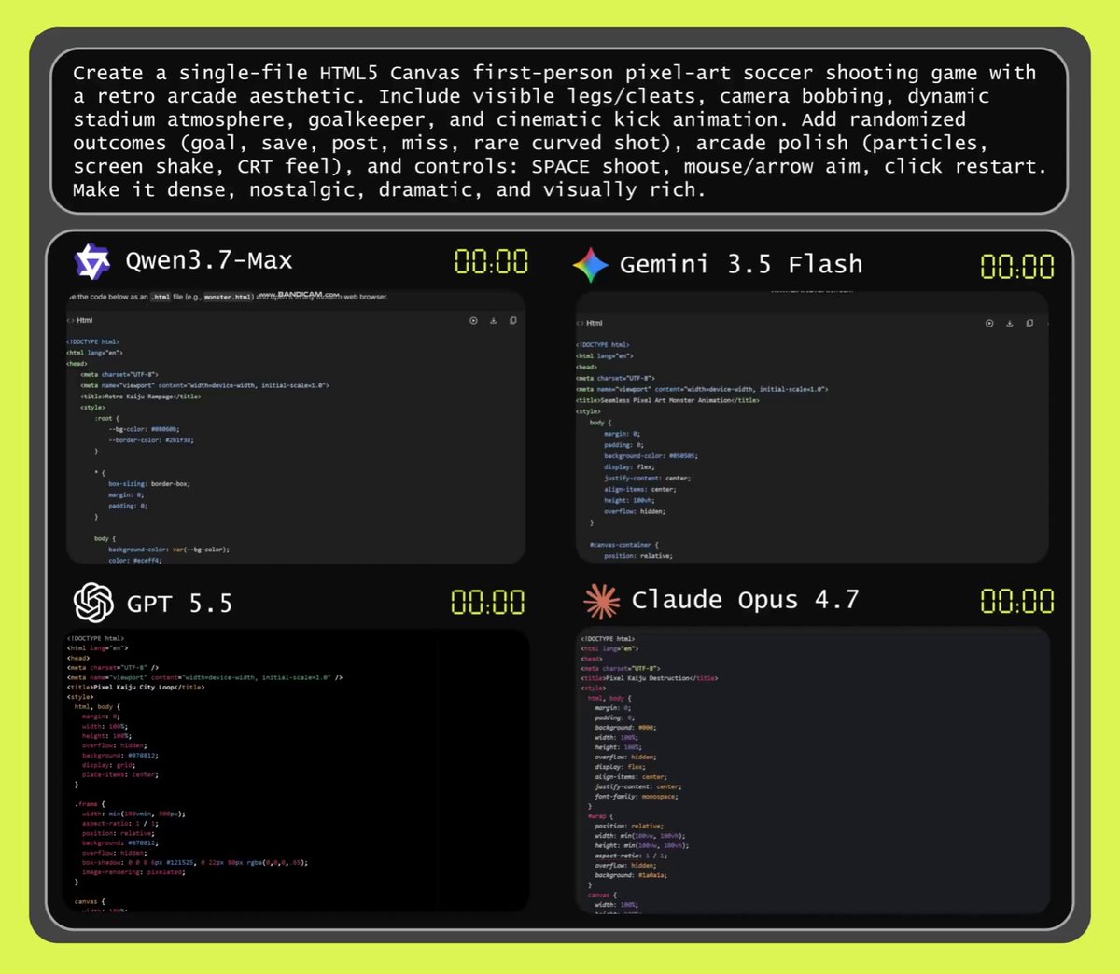The image size is (1120, 974).
Task: Click the '.frame {' line in GPT code
Action: coord(90,803)
